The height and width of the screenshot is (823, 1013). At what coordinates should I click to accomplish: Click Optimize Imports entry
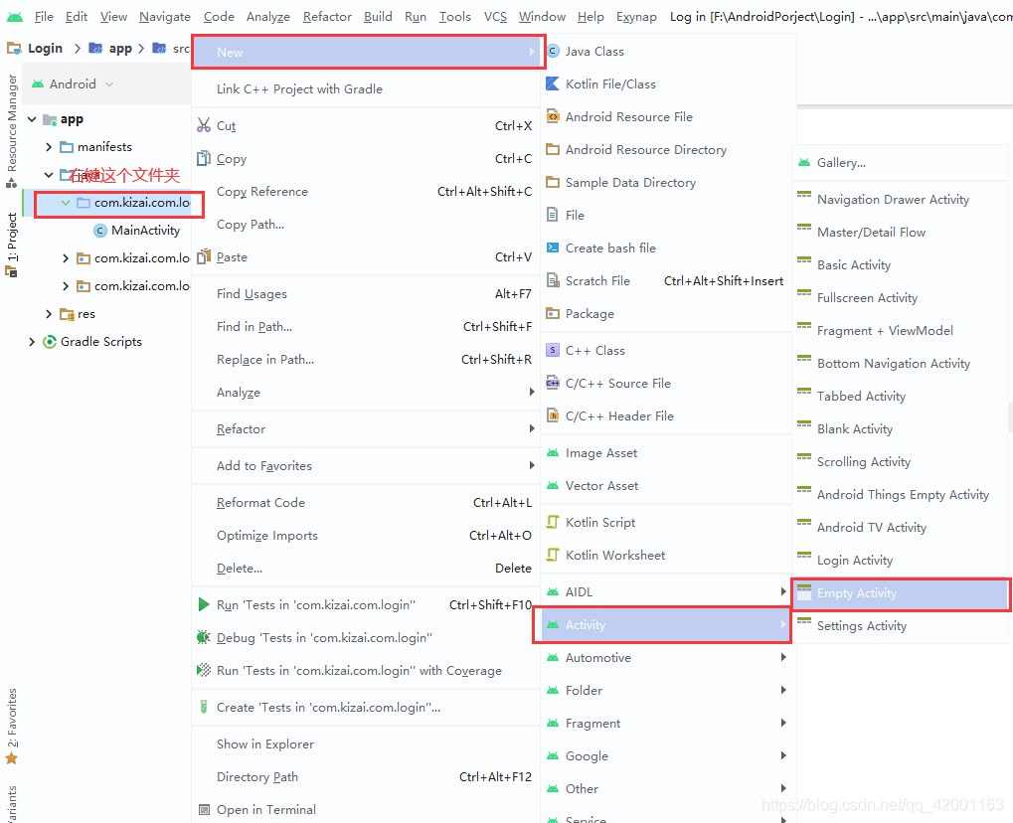(x=366, y=535)
